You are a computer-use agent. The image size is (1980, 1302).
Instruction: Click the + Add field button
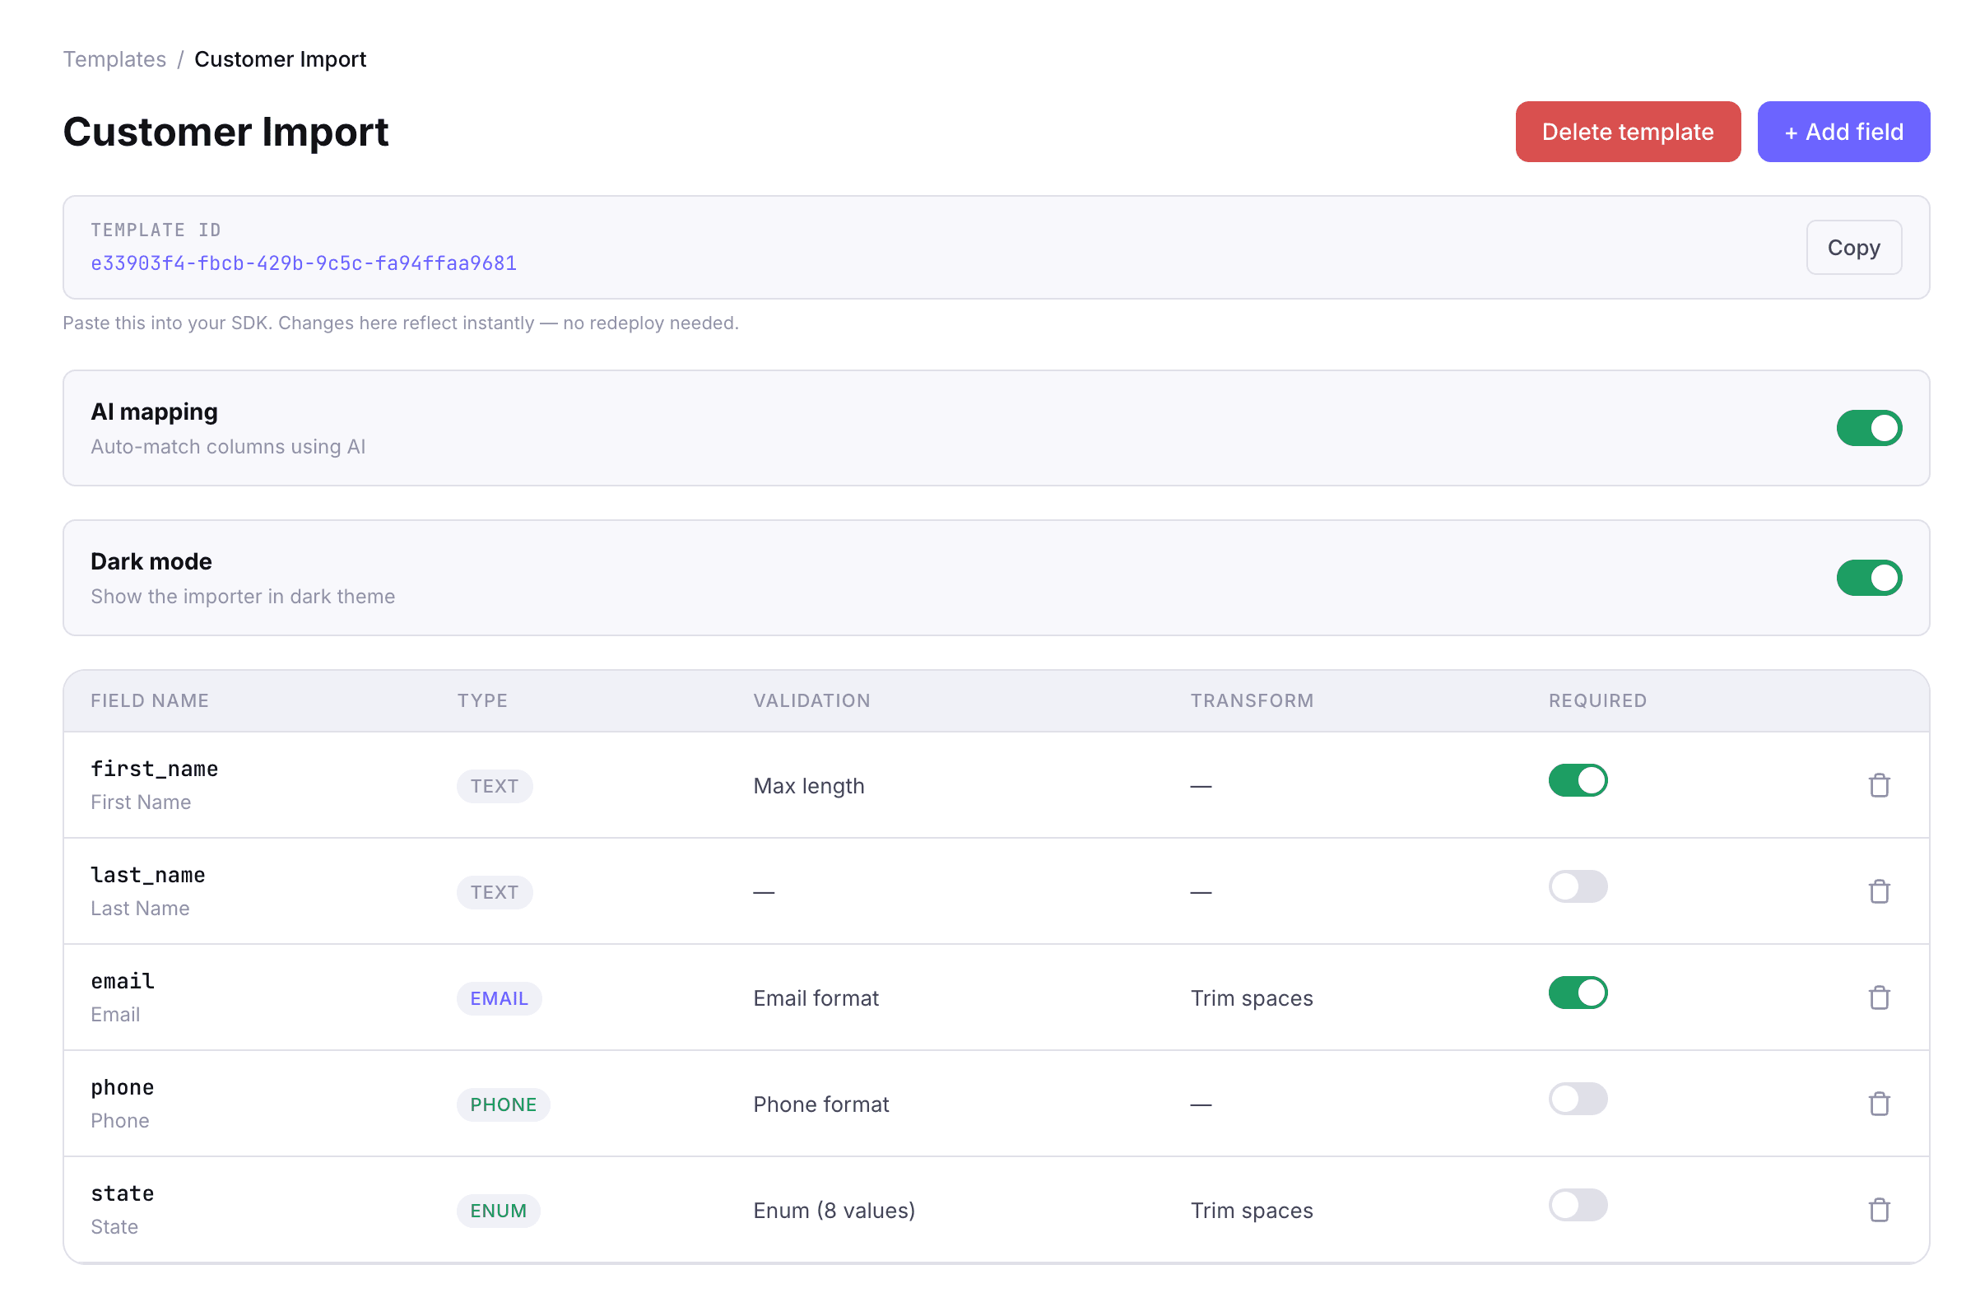[1843, 132]
